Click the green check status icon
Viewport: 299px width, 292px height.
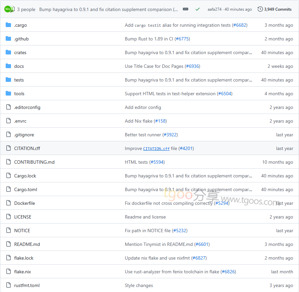198,9
